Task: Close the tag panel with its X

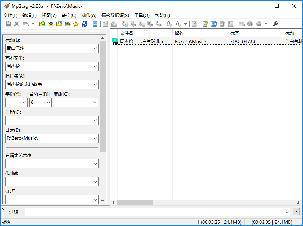Action: [104, 31]
